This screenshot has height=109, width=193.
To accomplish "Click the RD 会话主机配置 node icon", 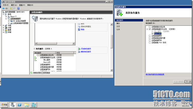I will point(11,21).
